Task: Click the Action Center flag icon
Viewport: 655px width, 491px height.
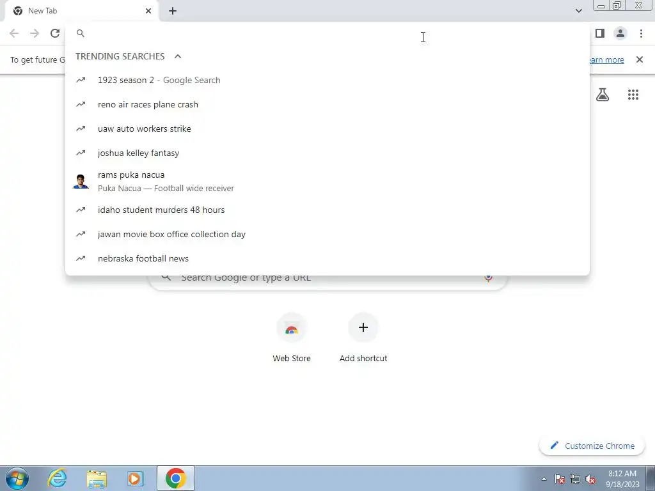Action: 560,479
